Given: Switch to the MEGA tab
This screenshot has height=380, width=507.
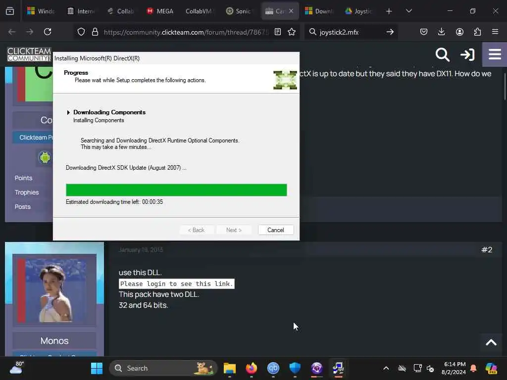Looking at the screenshot, I should click(160, 11).
